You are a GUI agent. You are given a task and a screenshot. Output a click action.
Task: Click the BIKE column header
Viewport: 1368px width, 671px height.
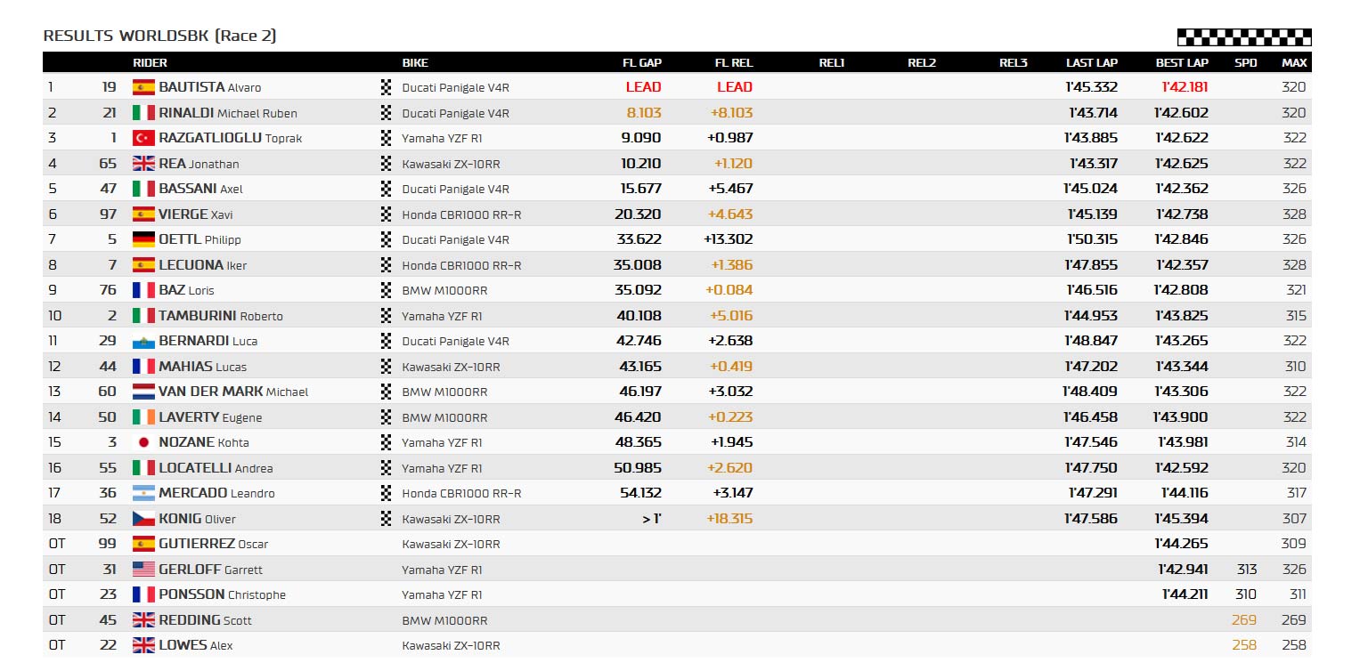415,63
